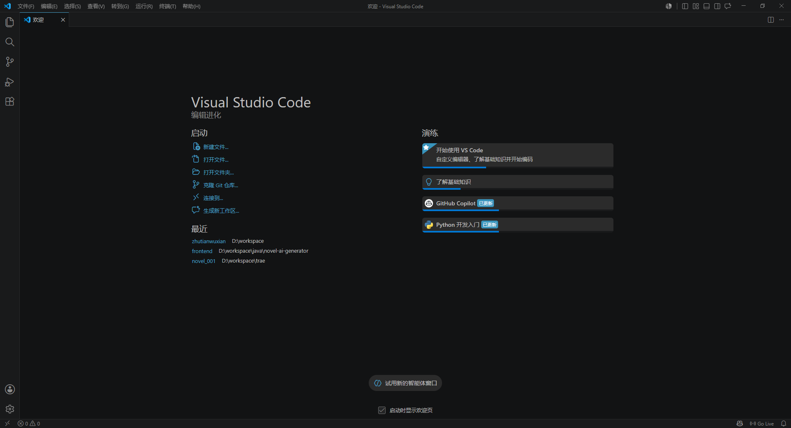Open the Run and Debug view
Viewport: 791px width, 428px height.
(x=9, y=82)
